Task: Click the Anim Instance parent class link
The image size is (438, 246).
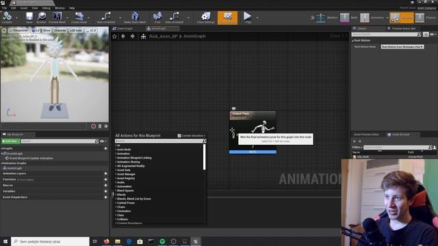Action: [426, 8]
